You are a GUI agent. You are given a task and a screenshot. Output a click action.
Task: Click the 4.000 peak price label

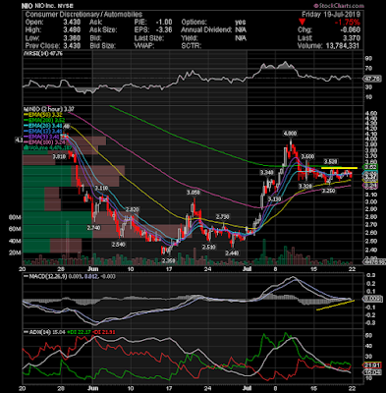tap(290, 134)
